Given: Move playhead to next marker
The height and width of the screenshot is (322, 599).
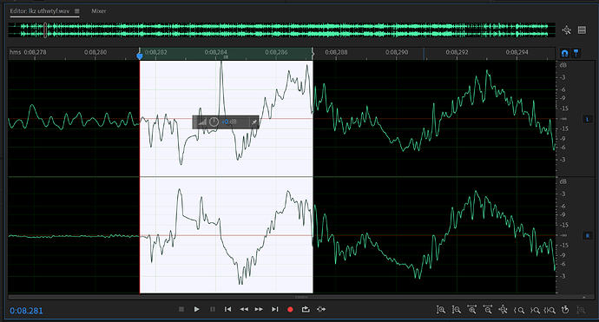Looking at the screenshot, I should point(275,309).
